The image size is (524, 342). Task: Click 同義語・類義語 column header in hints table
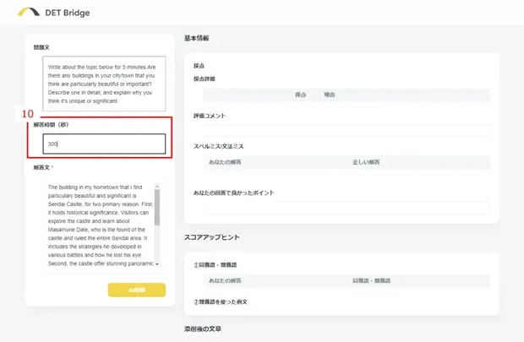[371, 280]
